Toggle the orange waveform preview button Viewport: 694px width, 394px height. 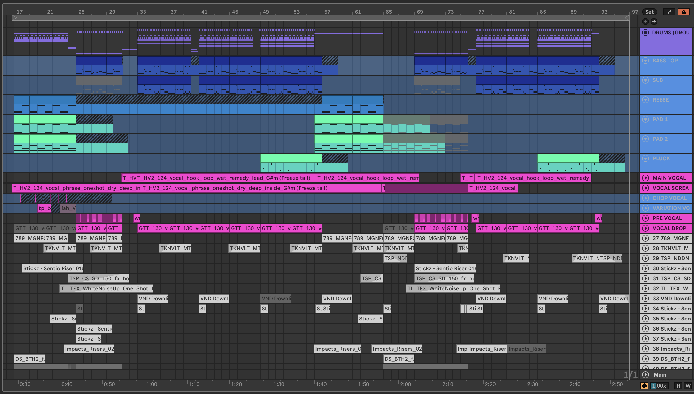click(x=644, y=386)
